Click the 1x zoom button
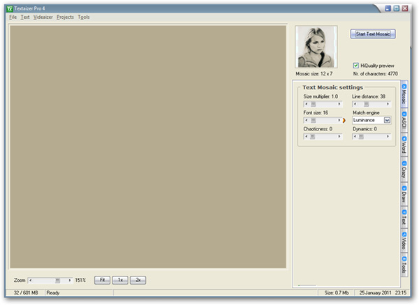Image resolution: width=419 pixels, height=305 pixels. point(120,280)
